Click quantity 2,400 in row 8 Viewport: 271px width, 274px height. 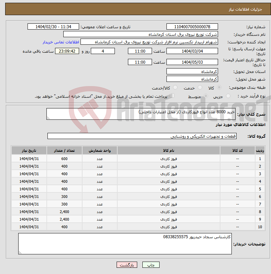click(x=64, y=212)
